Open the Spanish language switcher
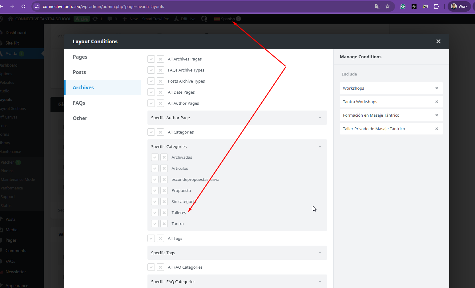Screen dimensions: 475x288 (x=227, y=19)
